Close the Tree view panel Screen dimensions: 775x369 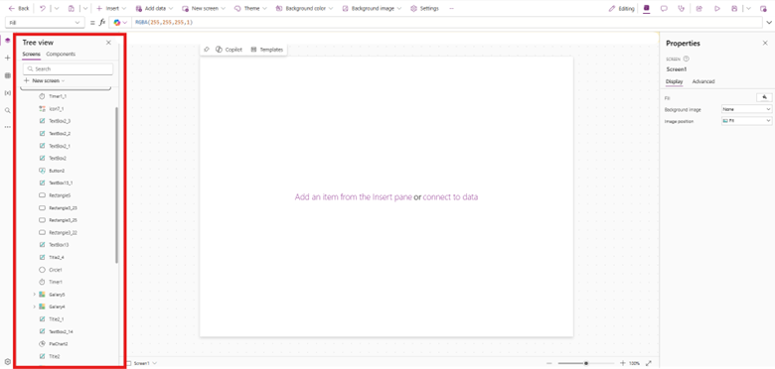coord(108,43)
